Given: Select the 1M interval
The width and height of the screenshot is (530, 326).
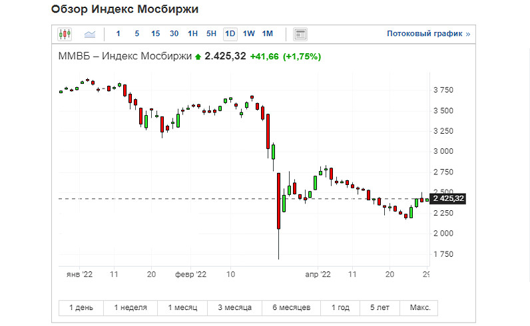Looking at the screenshot, I should (268, 34).
